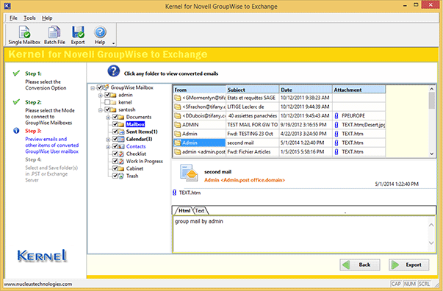The height and width of the screenshot is (291, 443).
Task: Expand the Documents folder node
Action: click(108, 117)
